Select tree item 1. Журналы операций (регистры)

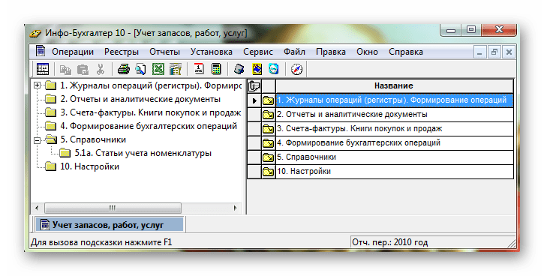(x=150, y=85)
